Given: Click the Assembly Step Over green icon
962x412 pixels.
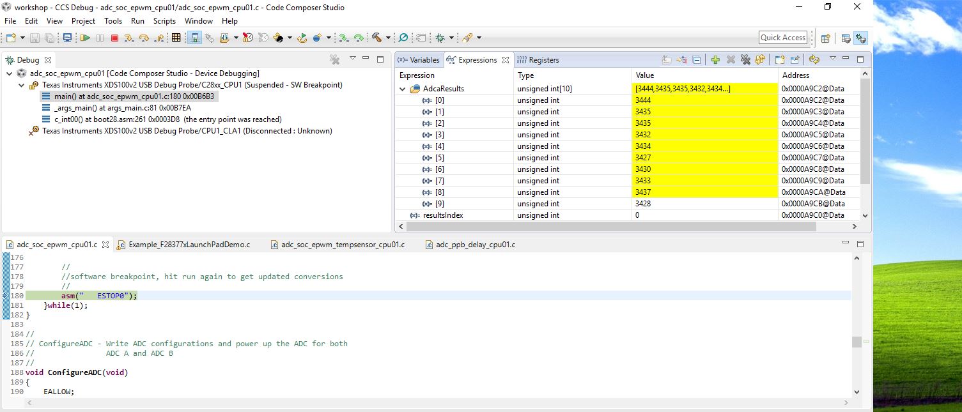Looking at the screenshot, I should pyautogui.click(x=359, y=38).
